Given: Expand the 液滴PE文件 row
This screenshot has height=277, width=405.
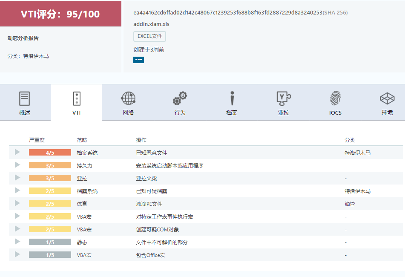Looking at the screenshot, I should point(17,203).
